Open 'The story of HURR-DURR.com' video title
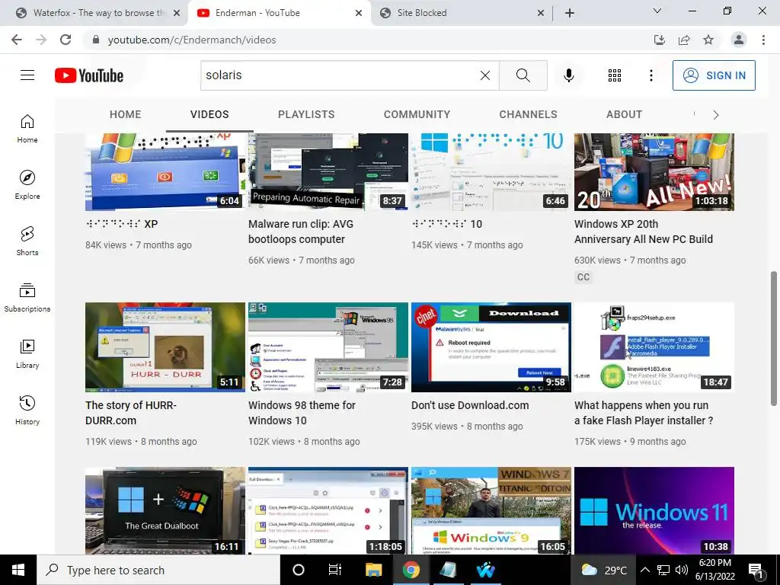This screenshot has width=780, height=585. (x=131, y=413)
